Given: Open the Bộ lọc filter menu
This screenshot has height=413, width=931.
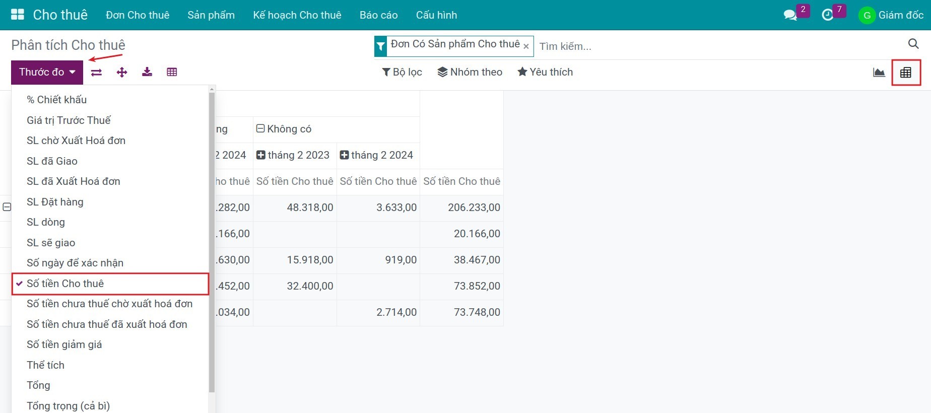Looking at the screenshot, I should click(x=402, y=72).
